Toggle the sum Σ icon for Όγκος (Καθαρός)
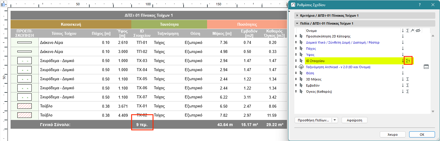This screenshot has height=141, width=440. 407,92
